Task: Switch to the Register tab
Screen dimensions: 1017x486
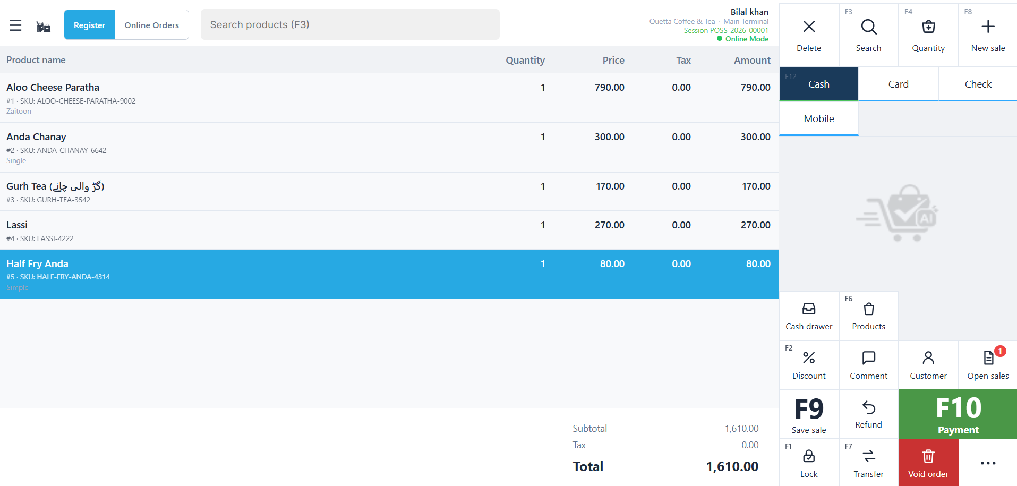Action: click(x=89, y=25)
